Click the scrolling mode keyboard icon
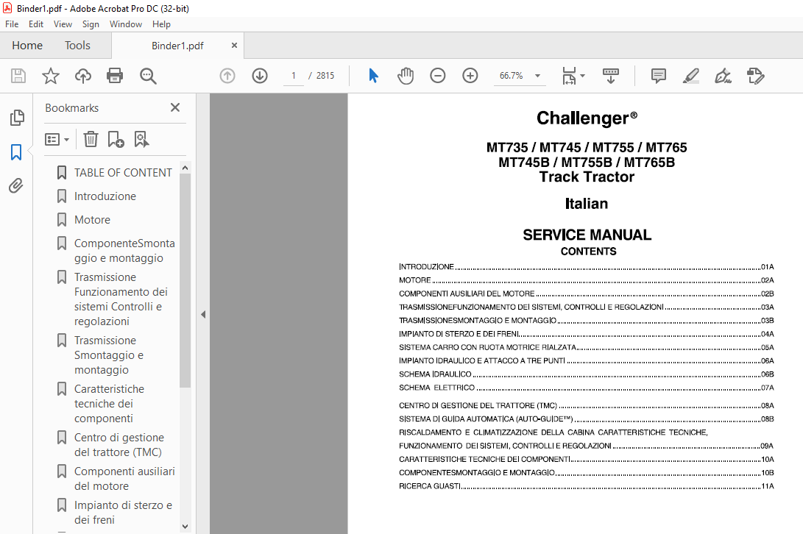The height and width of the screenshot is (534, 803). click(x=610, y=76)
